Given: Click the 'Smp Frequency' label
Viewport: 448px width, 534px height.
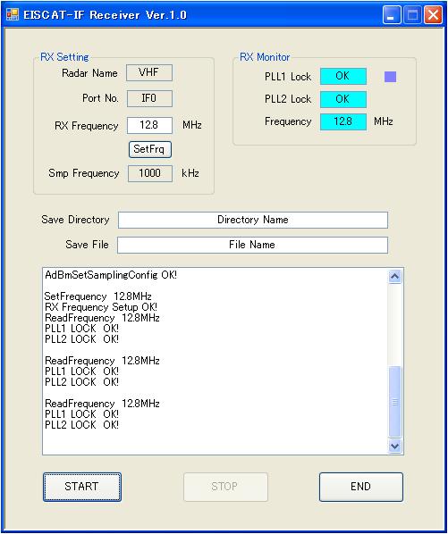Looking at the screenshot, I should 84,173.
